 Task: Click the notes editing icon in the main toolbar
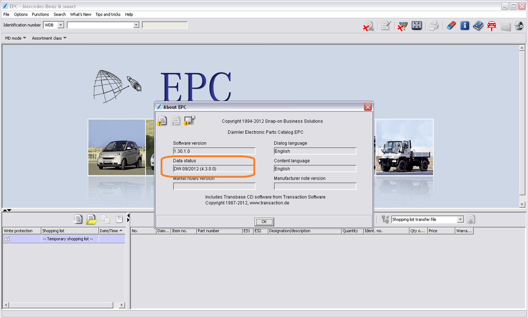[386, 26]
